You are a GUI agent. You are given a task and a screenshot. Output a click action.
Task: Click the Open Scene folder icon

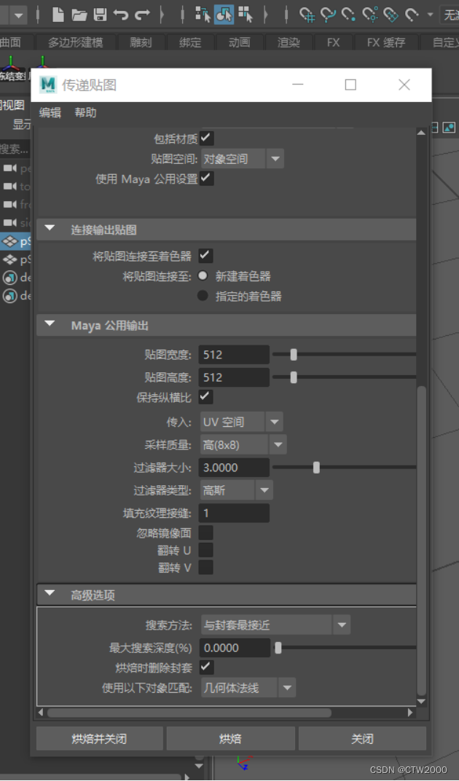(79, 15)
